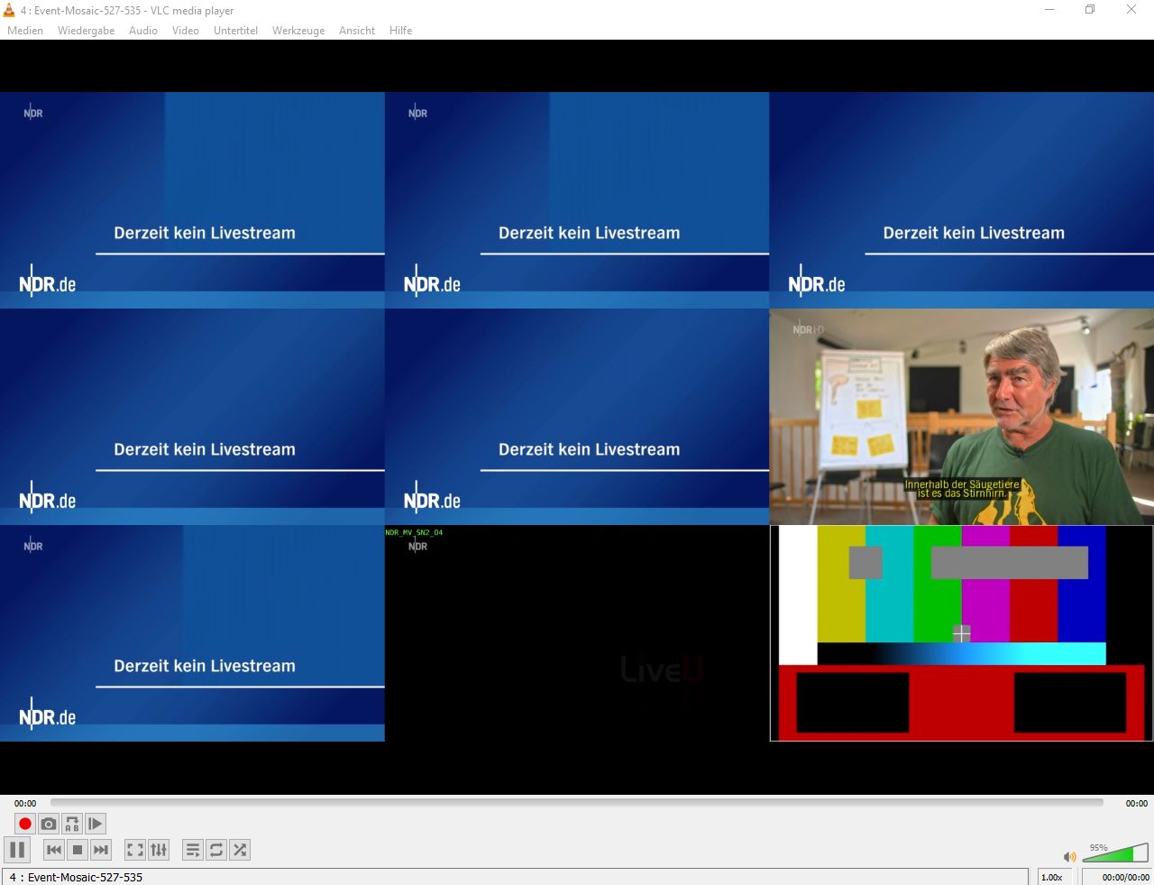
Task: Toggle elapsed time display at left
Action: (25, 803)
